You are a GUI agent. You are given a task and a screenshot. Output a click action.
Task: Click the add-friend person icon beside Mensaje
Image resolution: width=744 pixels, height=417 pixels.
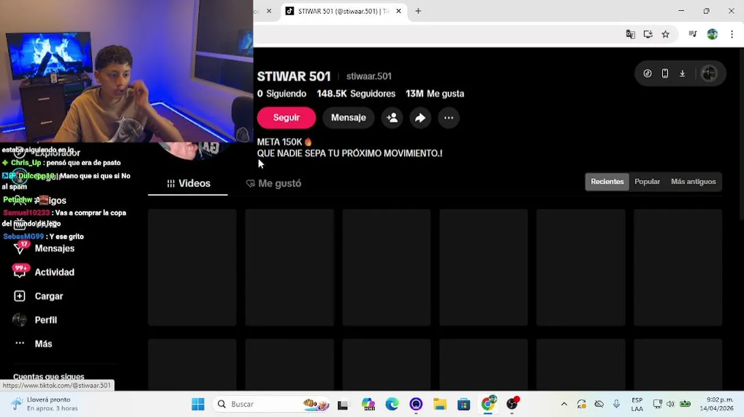tap(392, 118)
